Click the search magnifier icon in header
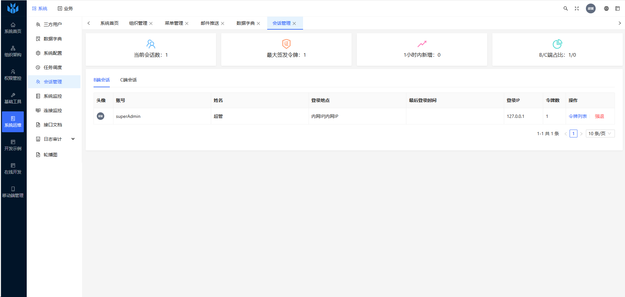Viewport: 625px width, 297px height. pos(566,8)
